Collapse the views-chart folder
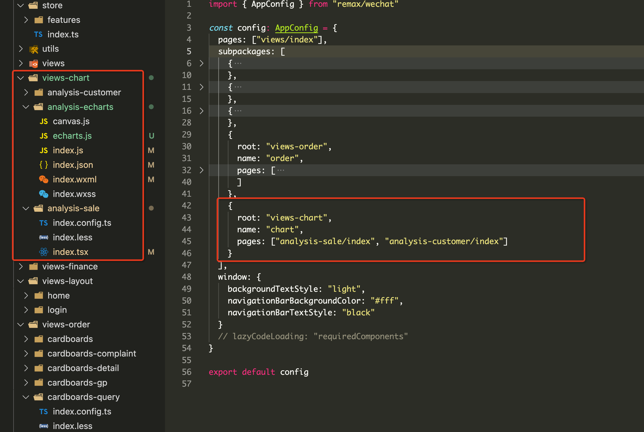 (21, 78)
